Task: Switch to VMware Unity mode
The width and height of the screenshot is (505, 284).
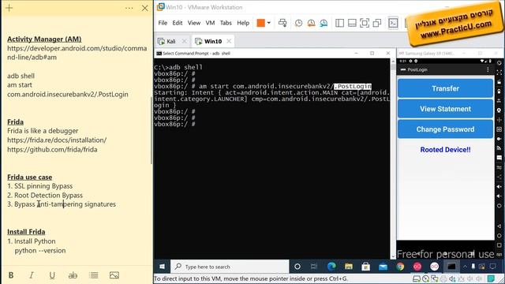Action: coord(377,23)
